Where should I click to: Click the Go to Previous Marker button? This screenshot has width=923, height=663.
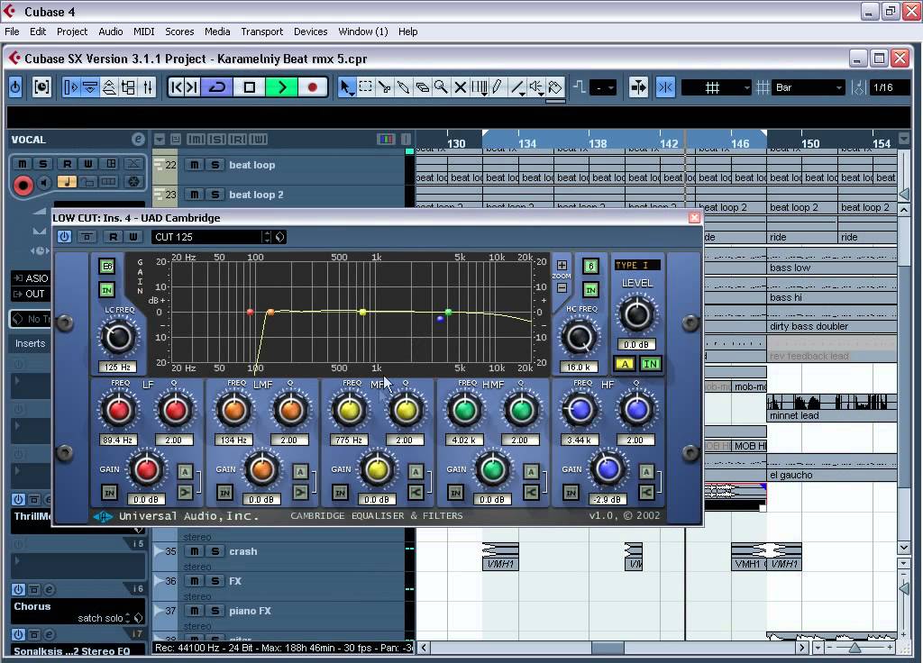[x=176, y=87]
